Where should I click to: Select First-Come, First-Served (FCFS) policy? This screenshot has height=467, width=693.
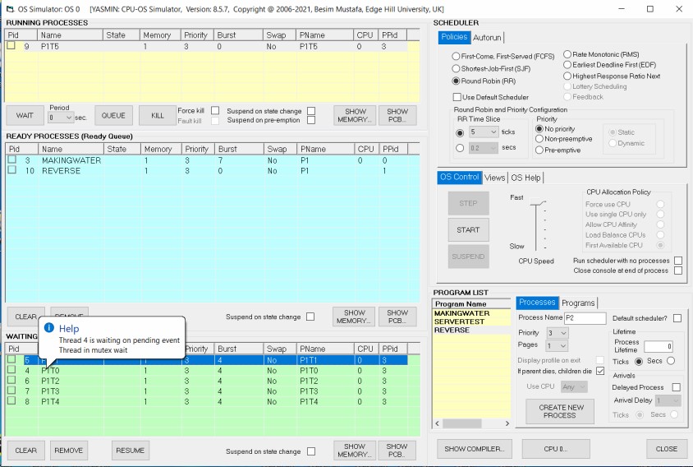tap(456, 56)
